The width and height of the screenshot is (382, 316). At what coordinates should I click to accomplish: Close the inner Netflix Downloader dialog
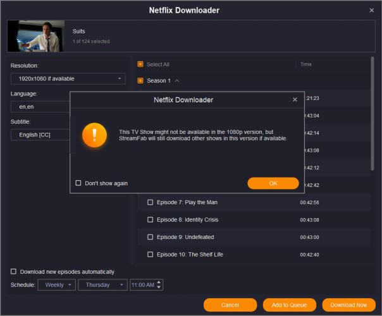[x=295, y=100]
